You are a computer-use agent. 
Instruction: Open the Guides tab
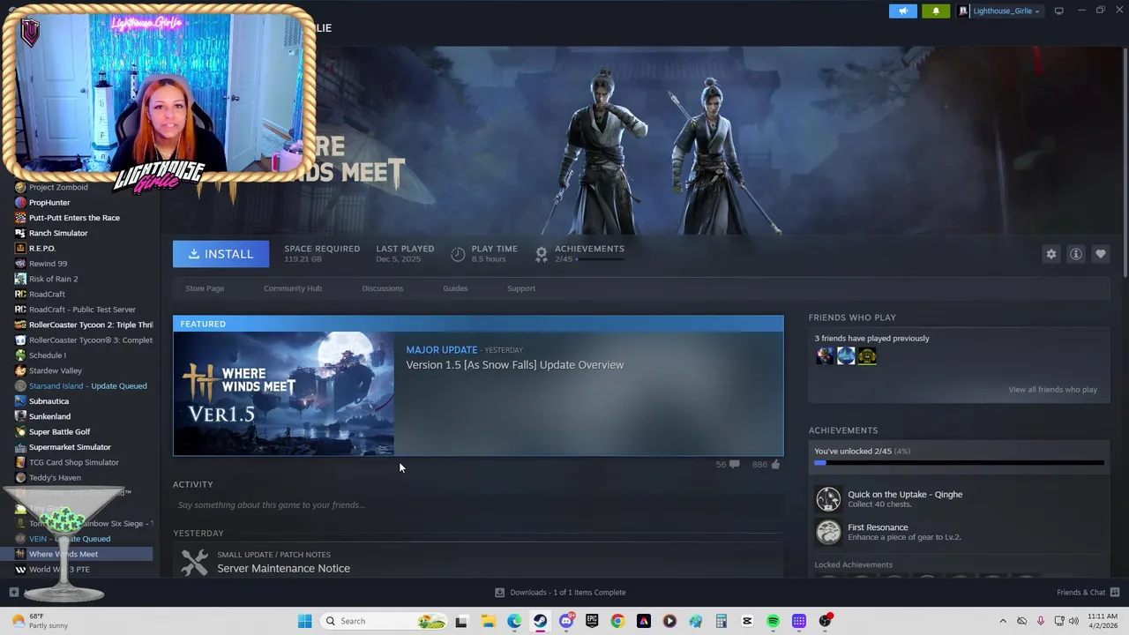[455, 288]
